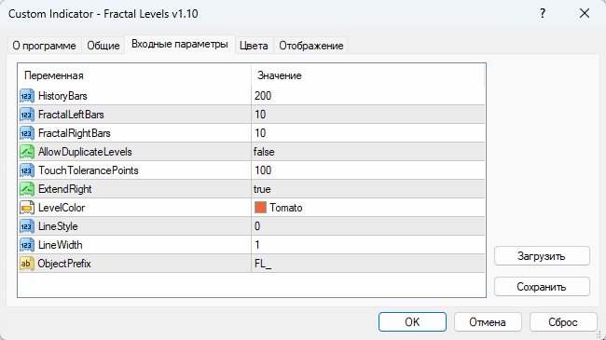Select the FractalRightBars variable name
Screen dimensions: 606x340
pyautogui.click(x=75, y=133)
